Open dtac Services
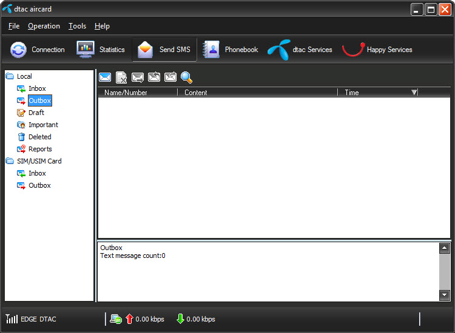Screen dimensions: 455x333 point(300,50)
